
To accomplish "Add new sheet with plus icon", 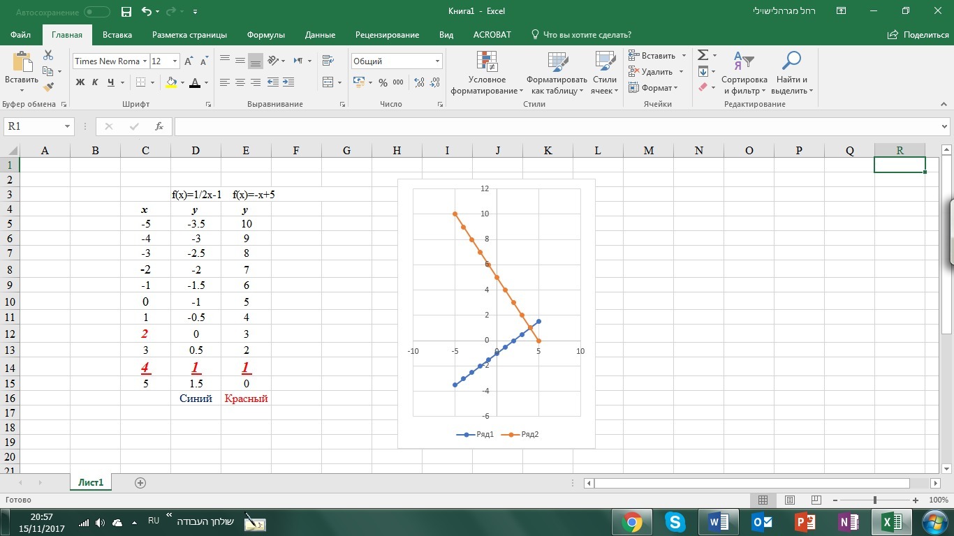I will point(140,482).
